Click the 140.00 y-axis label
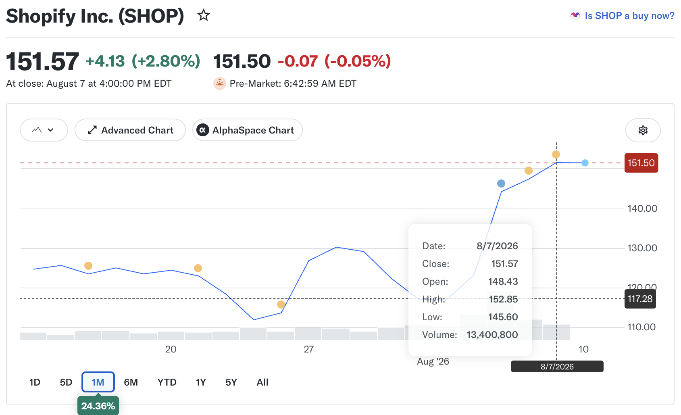 (x=642, y=209)
